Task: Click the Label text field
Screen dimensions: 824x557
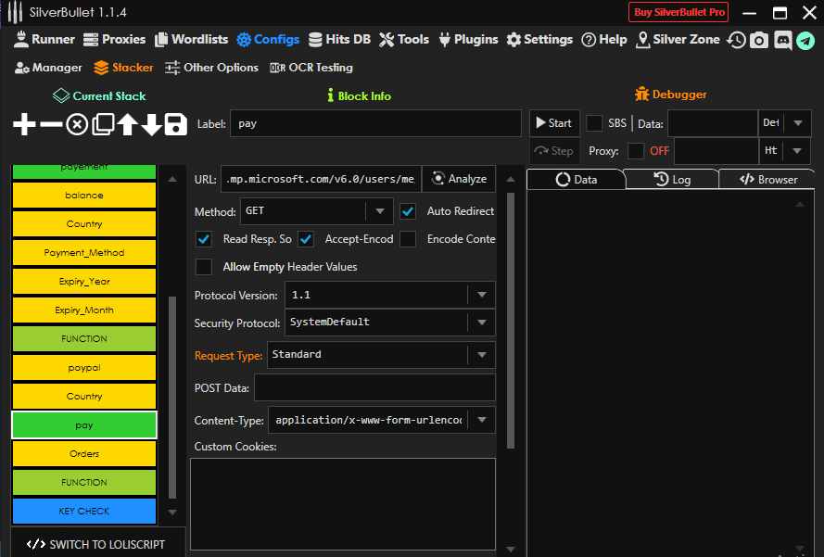Action: [375, 123]
